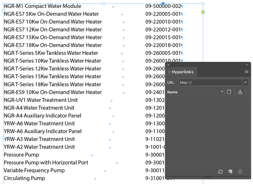Open the Hyperlinks panel flyout menu
Screen dimensions: 253x184
[x=246, y=72]
